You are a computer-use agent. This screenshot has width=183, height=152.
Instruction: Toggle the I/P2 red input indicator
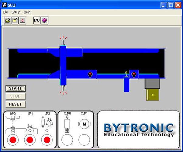tap(47, 140)
